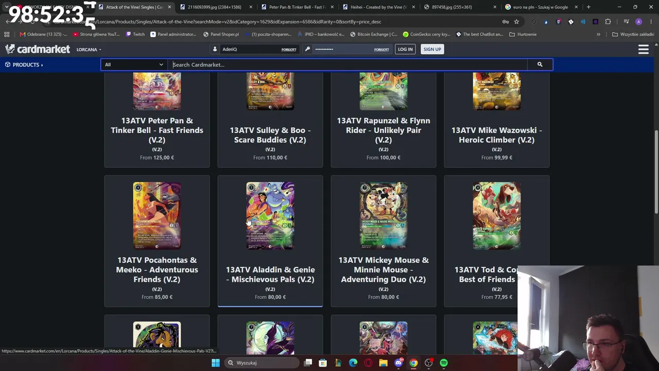Open the Odebrane Gmail bookmark
This screenshot has width=659, height=371.
click(x=43, y=35)
